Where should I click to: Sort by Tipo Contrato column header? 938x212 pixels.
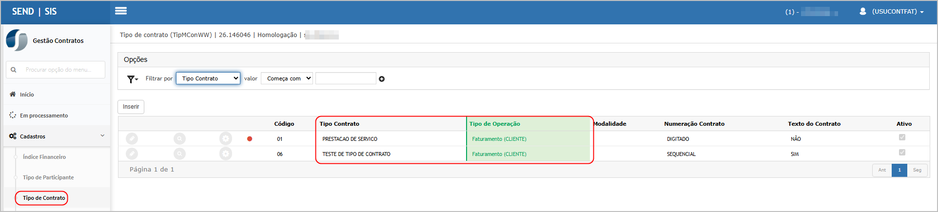339,124
